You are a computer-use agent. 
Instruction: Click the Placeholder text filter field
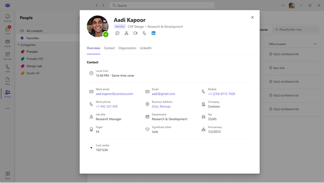point(296,29)
